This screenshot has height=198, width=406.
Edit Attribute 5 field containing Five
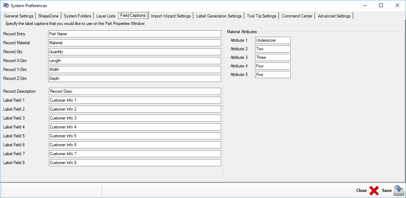pyautogui.click(x=273, y=75)
